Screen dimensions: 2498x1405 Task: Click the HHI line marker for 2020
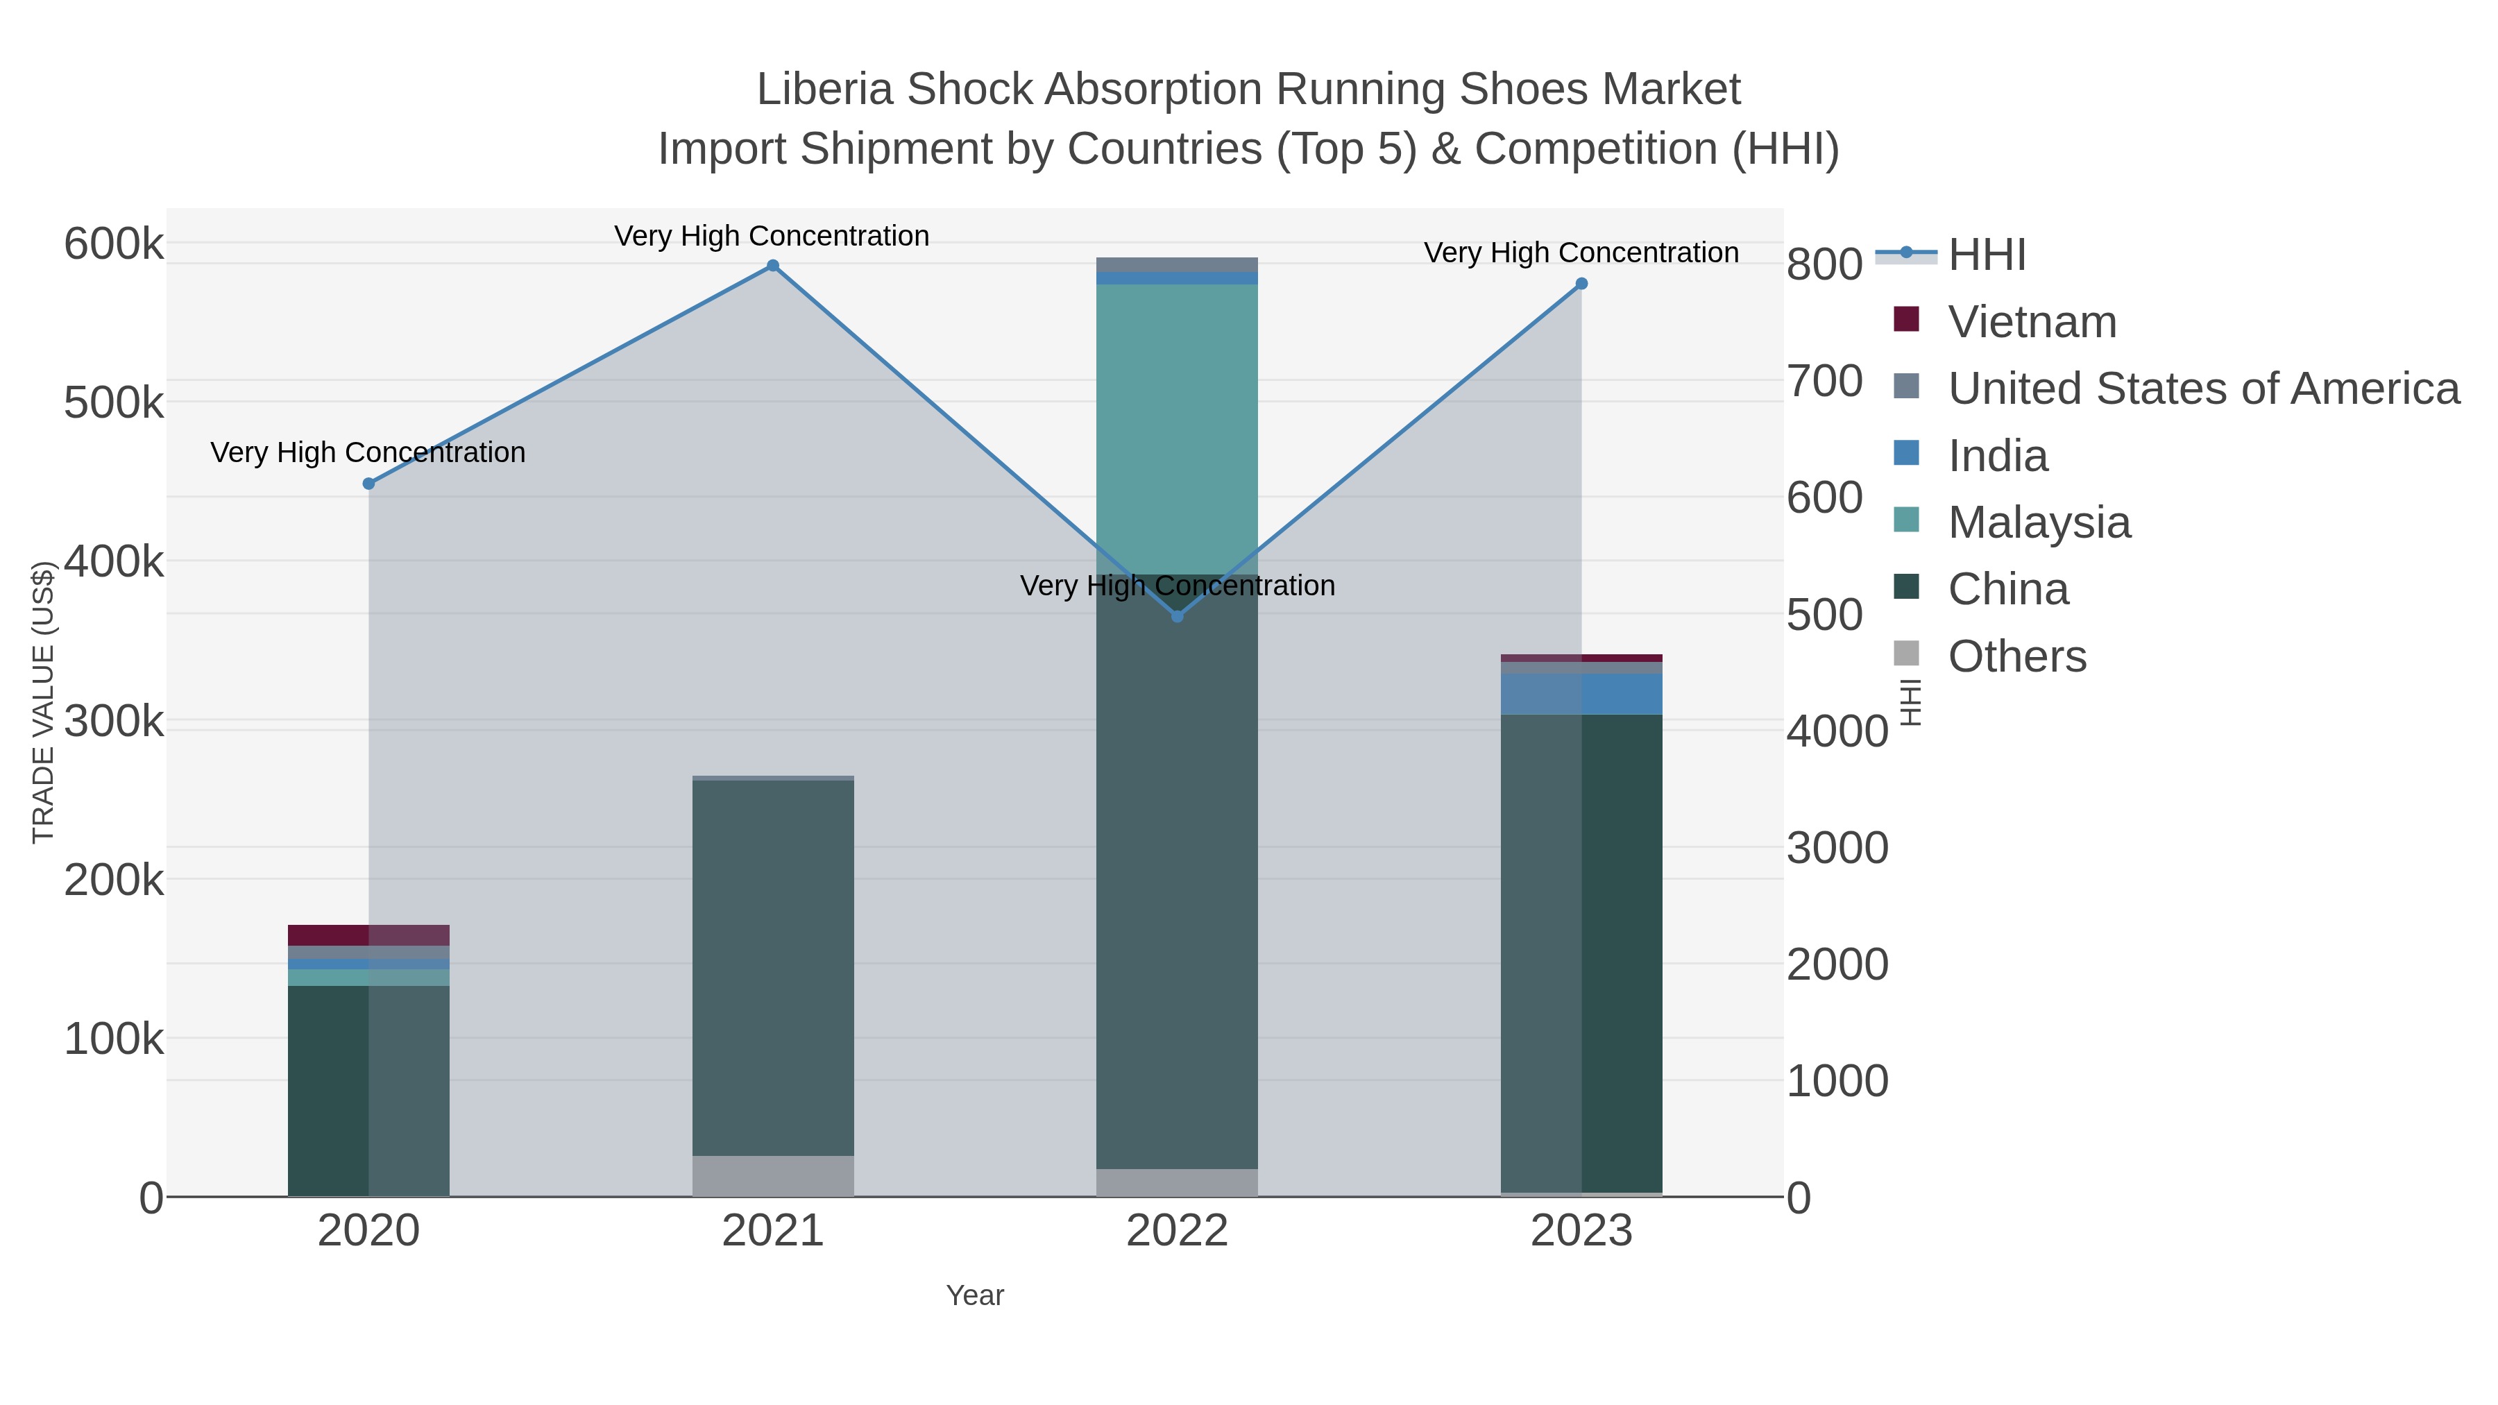pos(368,484)
